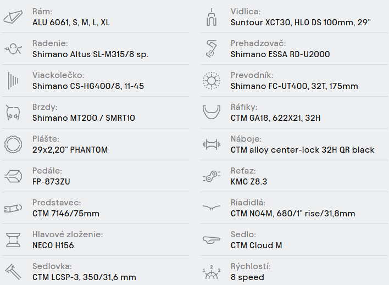This screenshot has height=285, width=389.
Task: Click the chain icon beside Reťaz
Action: 212,176
